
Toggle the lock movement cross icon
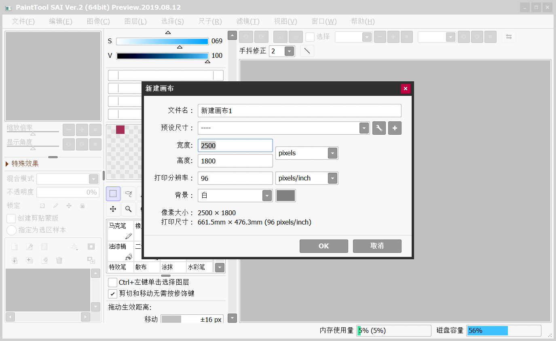click(x=69, y=205)
